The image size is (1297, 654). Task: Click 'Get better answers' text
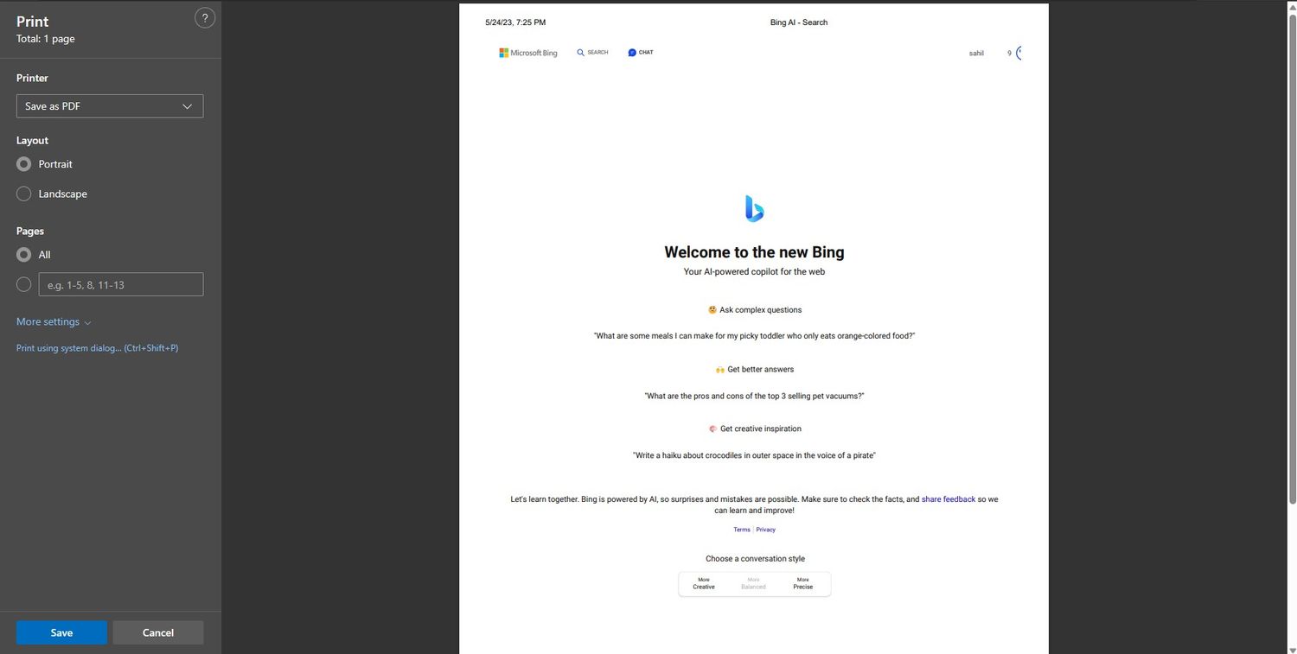(761, 370)
